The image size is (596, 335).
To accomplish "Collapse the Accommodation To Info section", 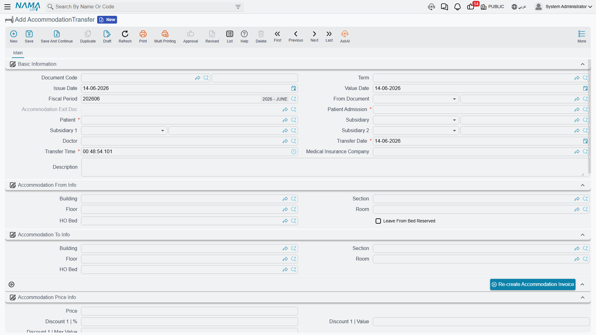I will (x=583, y=235).
